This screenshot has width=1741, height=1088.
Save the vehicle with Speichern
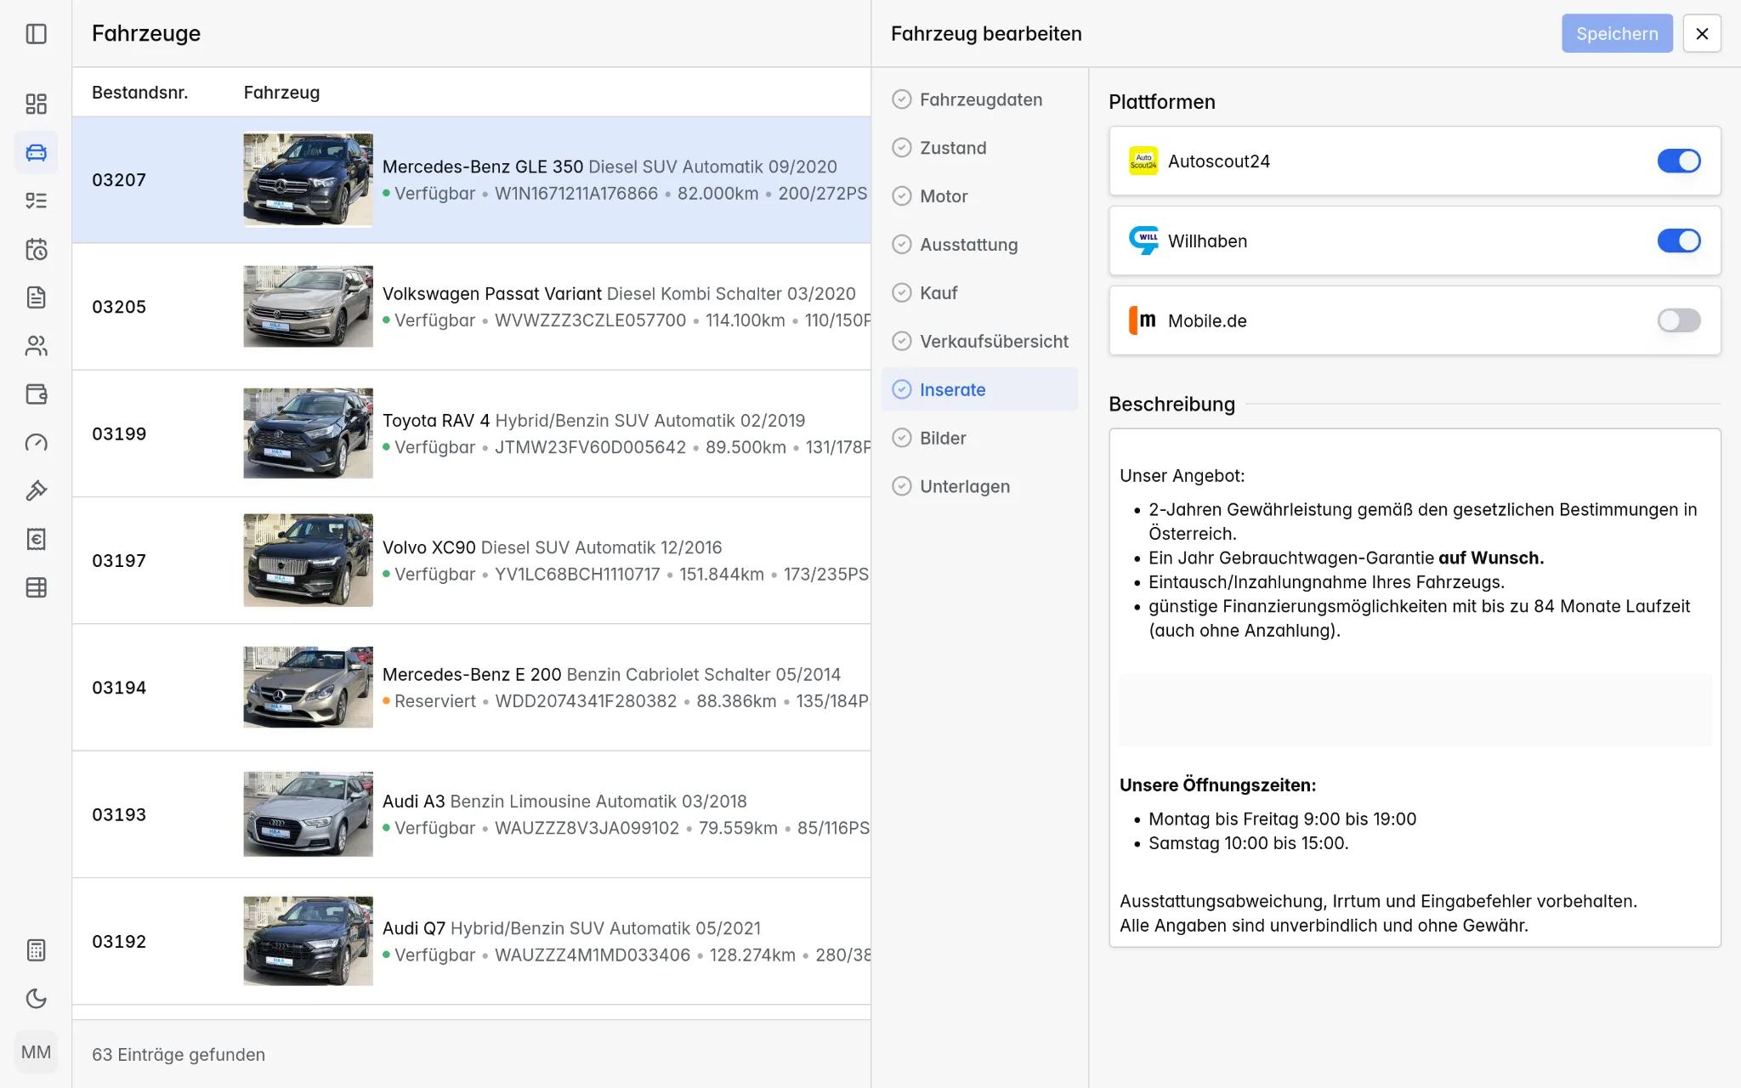click(x=1617, y=34)
